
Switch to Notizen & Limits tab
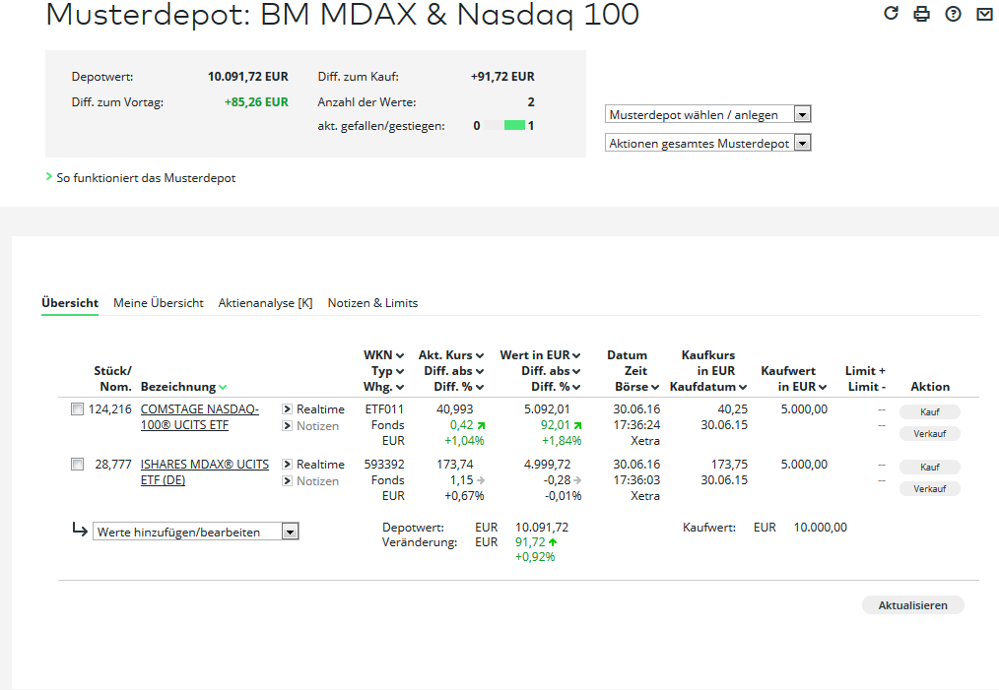click(372, 303)
